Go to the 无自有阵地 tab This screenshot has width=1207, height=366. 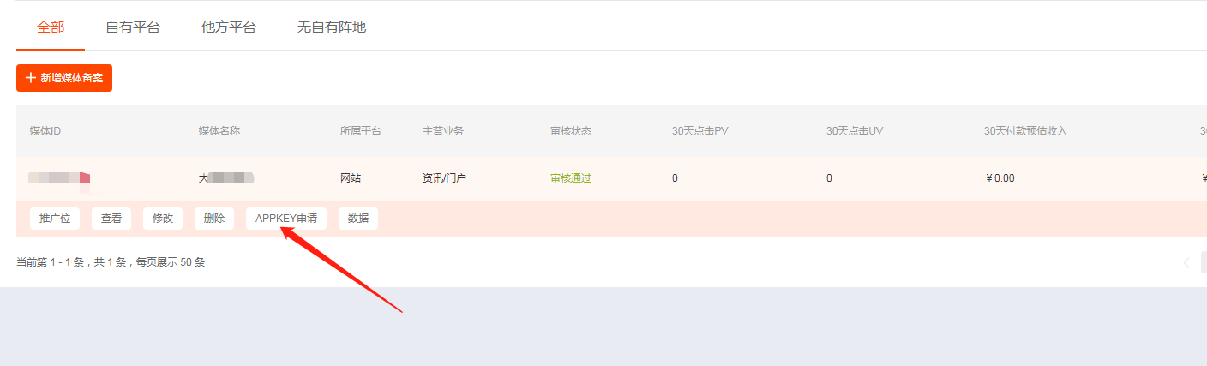(x=332, y=27)
